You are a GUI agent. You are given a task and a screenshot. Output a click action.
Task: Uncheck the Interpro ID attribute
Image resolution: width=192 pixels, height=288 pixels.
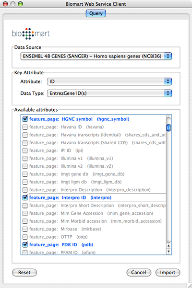25,197
